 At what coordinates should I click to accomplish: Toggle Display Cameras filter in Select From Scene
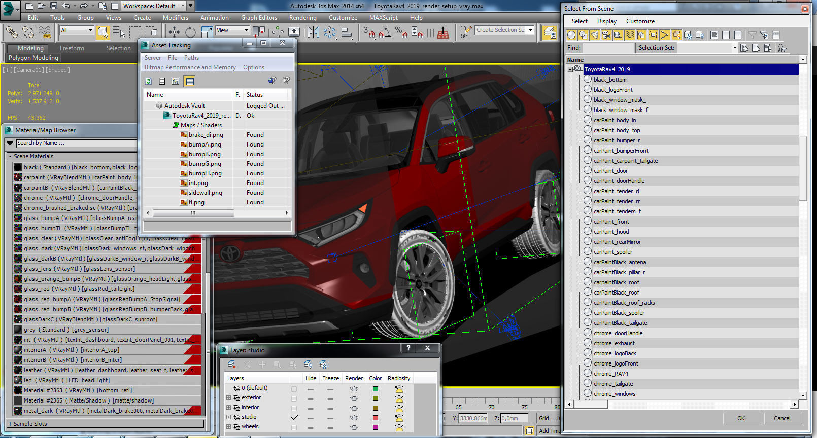click(x=606, y=35)
